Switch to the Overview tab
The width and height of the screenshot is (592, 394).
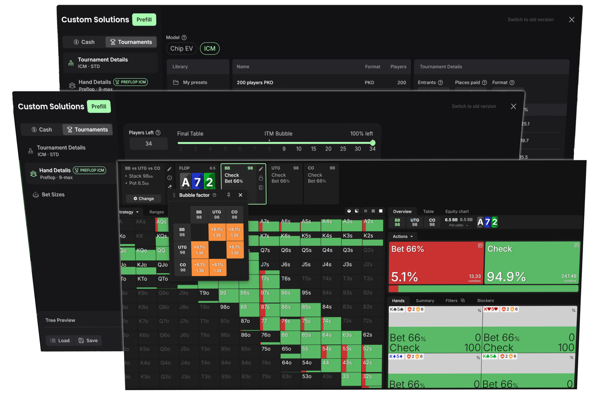402,212
